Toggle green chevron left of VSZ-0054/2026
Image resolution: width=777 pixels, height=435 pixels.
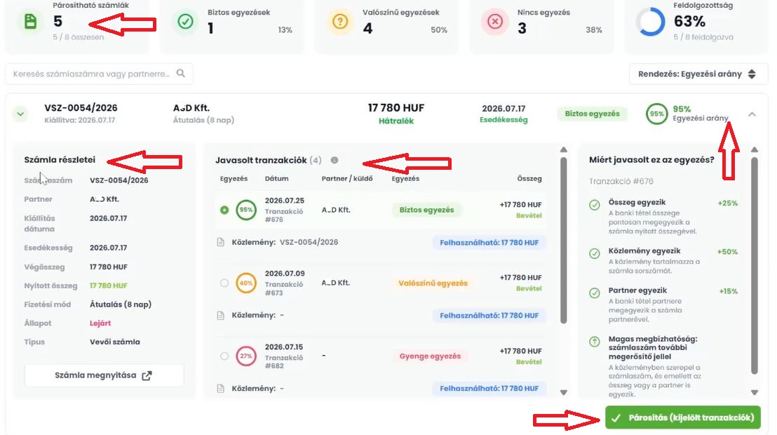pos(20,114)
